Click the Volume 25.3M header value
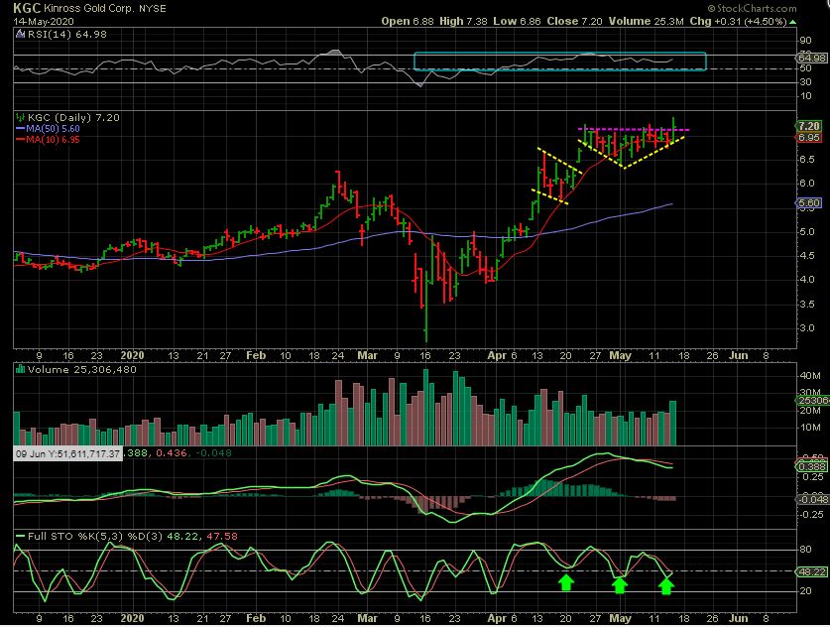This screenshot has width=830, height=627. (647, 21)
